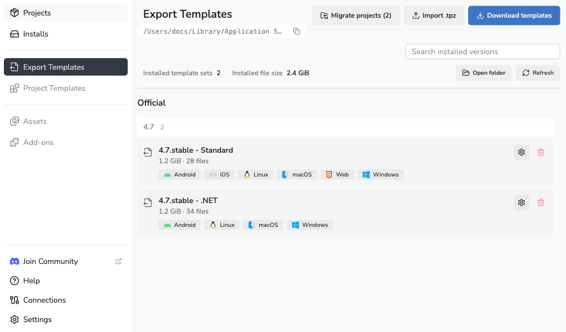Open the Add-ons section
The width and height of the screenshot is (566, 332).
(x=65, y=142)
